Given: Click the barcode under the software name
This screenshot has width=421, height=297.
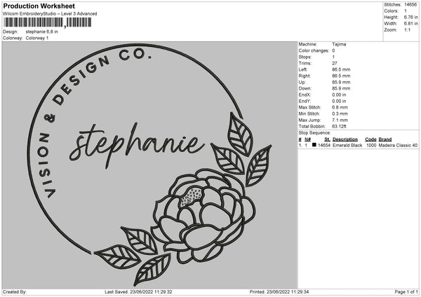Looking at the screenshot, I should [x=48, y=22].
